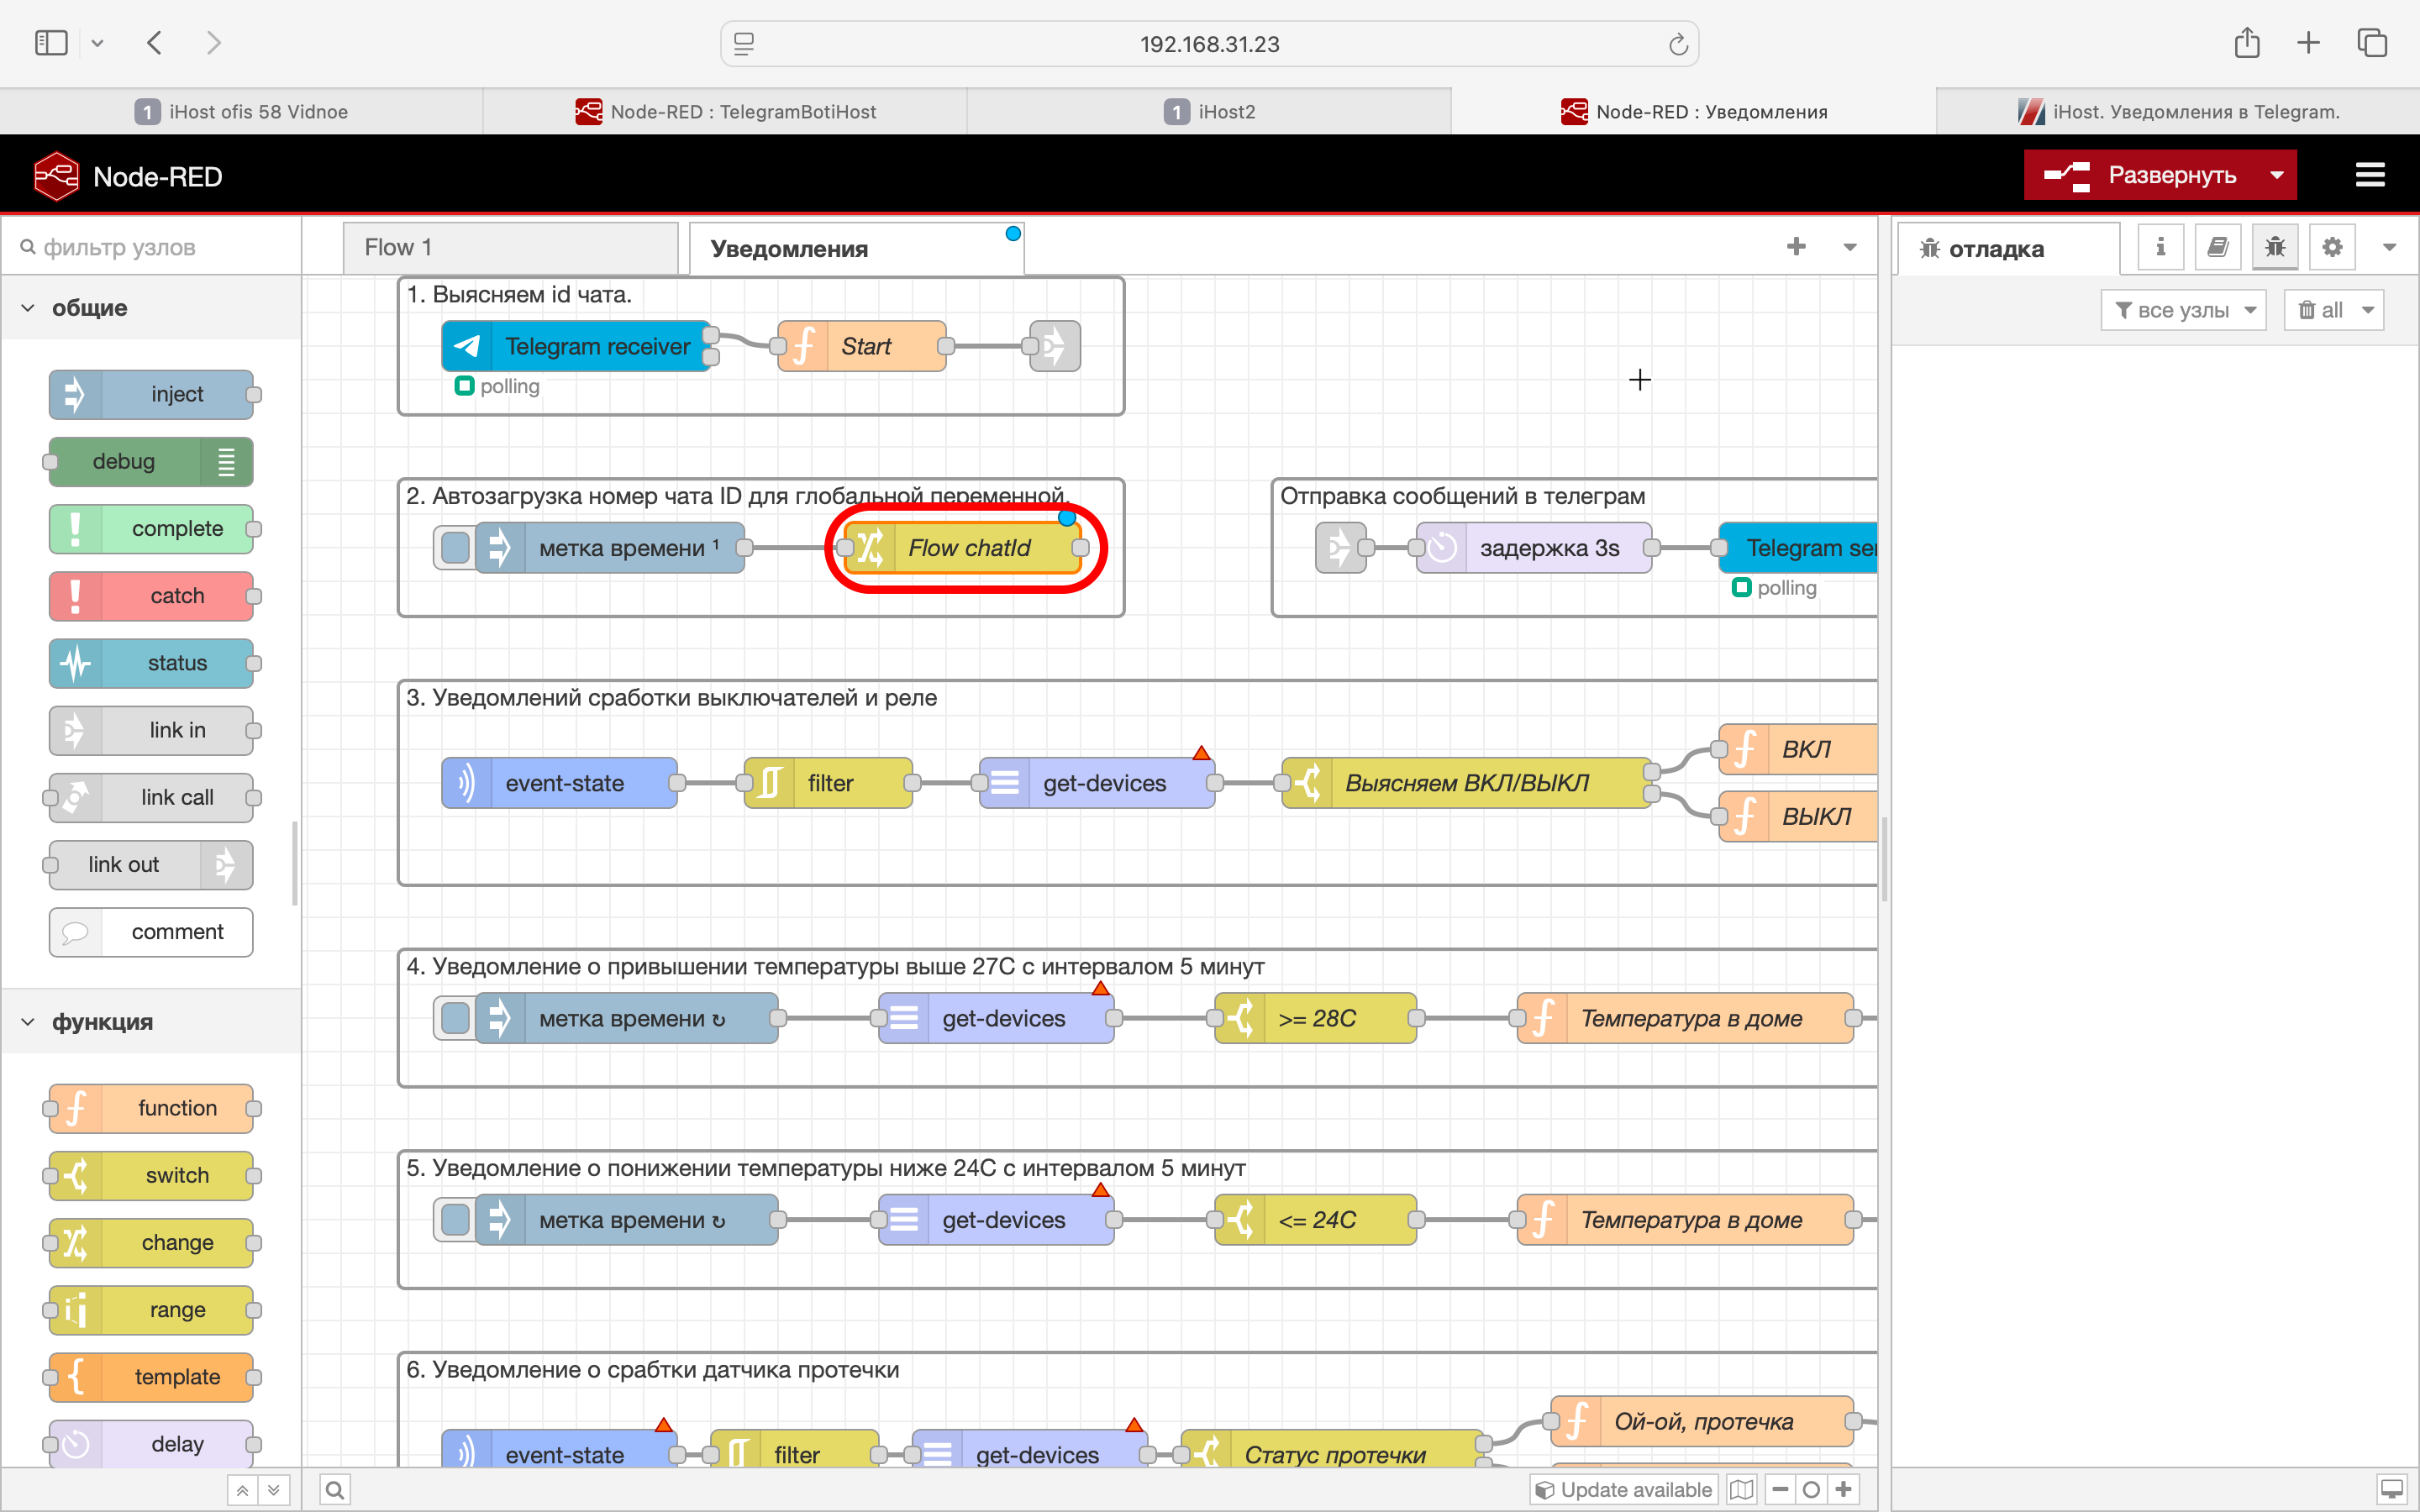Open the info sidebar tab icon
Screen dimensions: 2420x1512
point(2160,247)
